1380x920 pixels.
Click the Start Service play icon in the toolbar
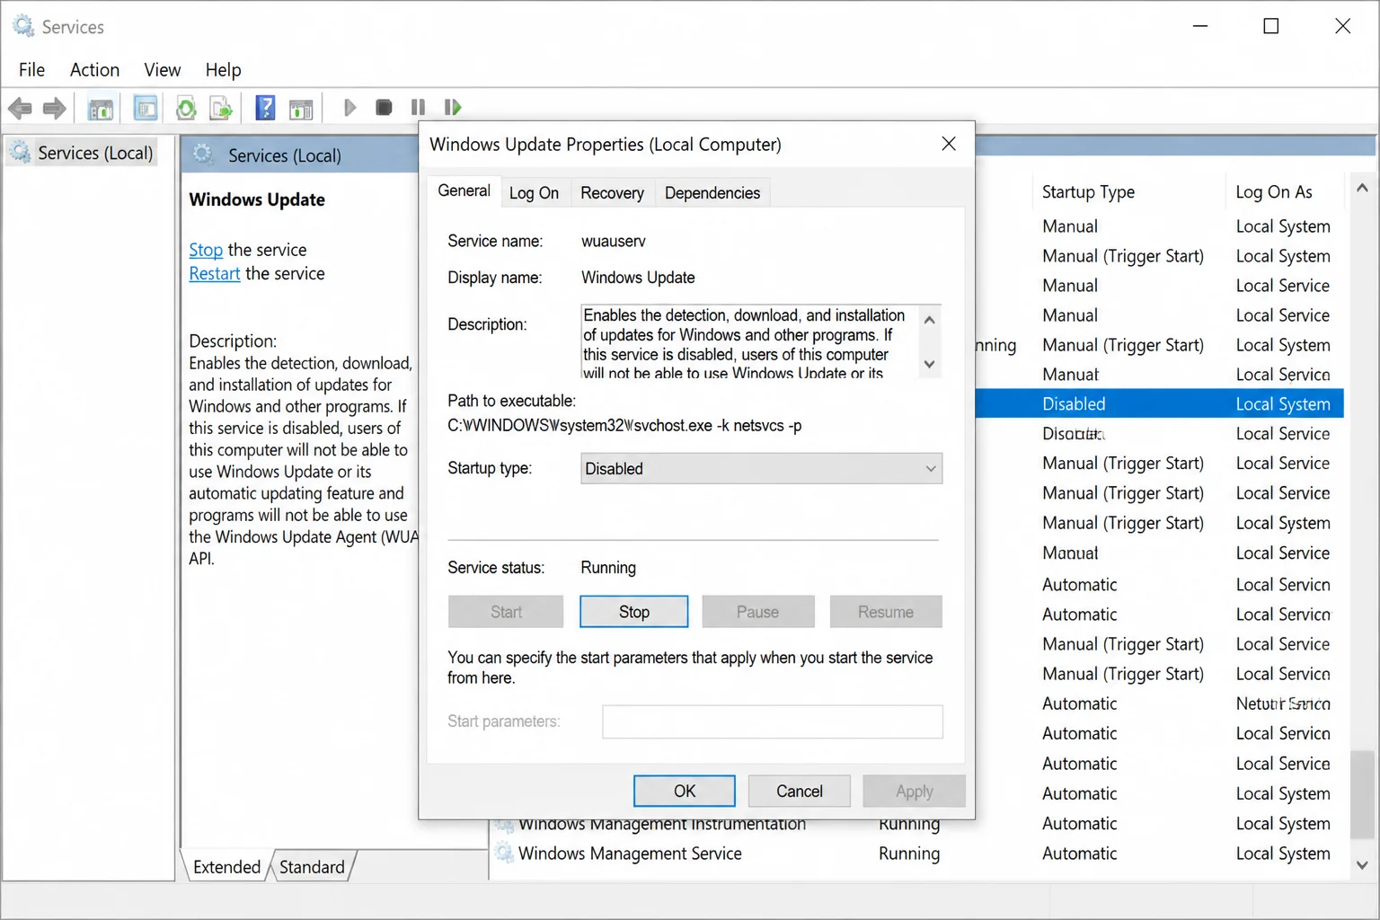point(350,108)
